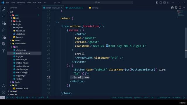Show more menu items via ellipsis
Screen dimensions: 187x105
click(x=45, y=3)
